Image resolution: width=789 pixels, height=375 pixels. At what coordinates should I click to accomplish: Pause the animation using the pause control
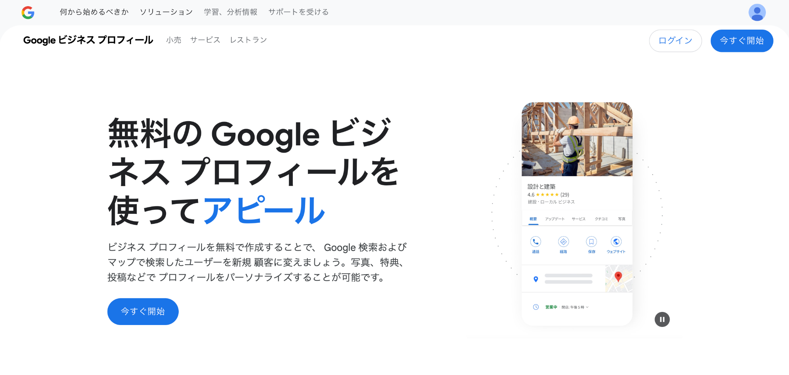[662, 319]
